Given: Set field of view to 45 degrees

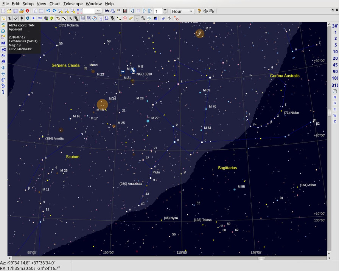Looking at the screenshot, I should tap(335, 65).
